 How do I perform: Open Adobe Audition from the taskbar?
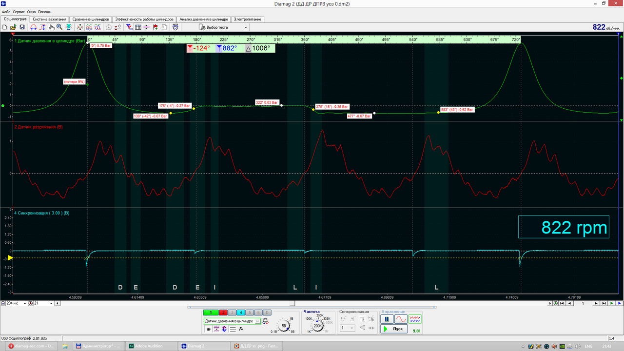[153, 346]
